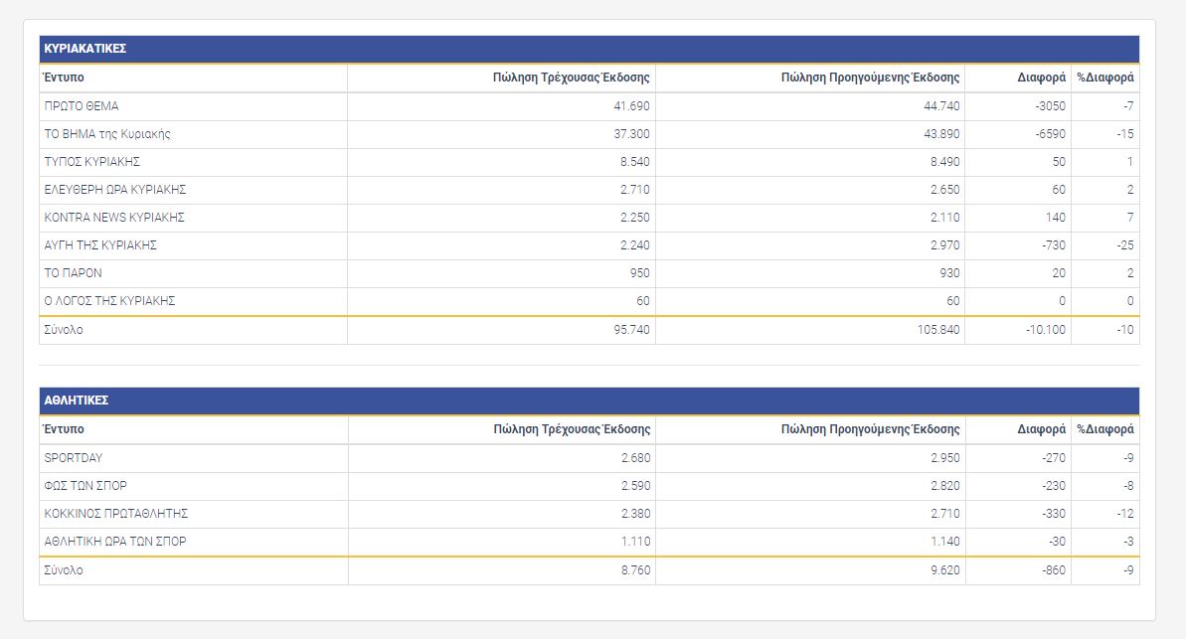Click the 2.820 previous sales value

945,486
